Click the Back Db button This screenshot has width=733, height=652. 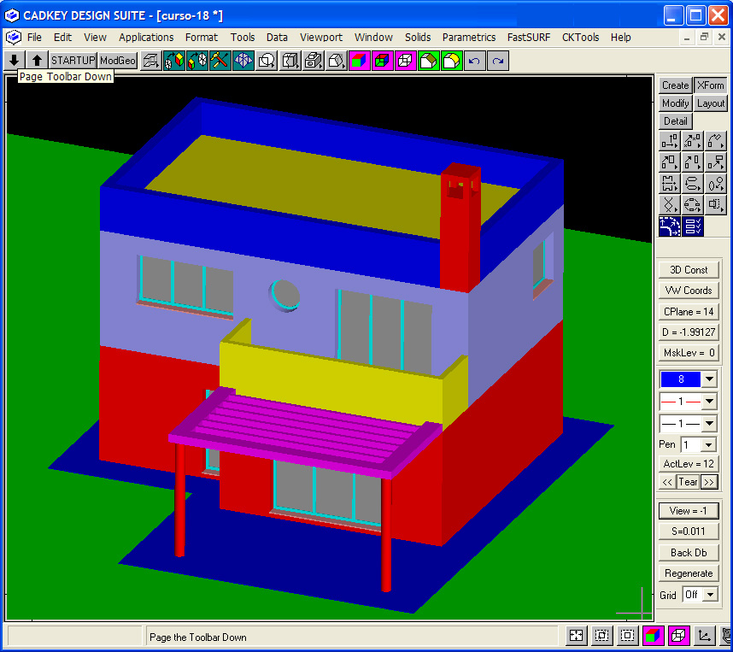tap(688, 553)
